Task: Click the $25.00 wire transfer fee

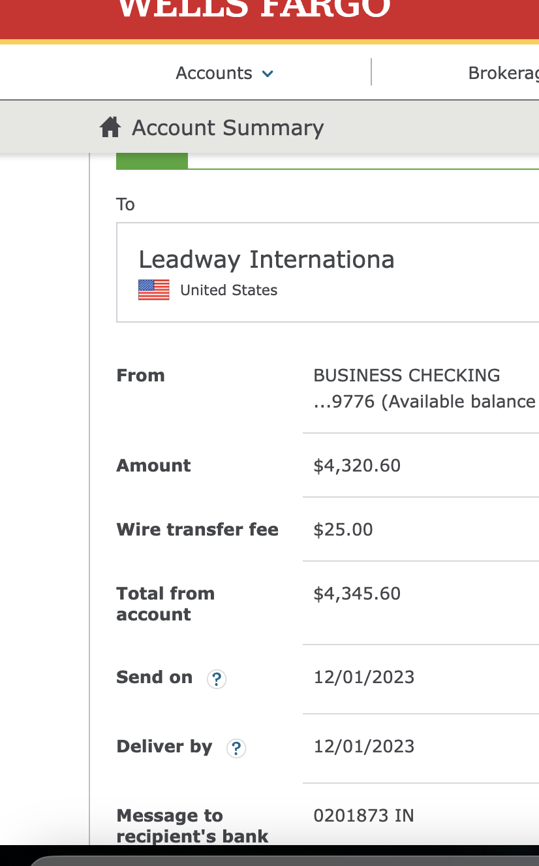Action: [x=343, y=530]
